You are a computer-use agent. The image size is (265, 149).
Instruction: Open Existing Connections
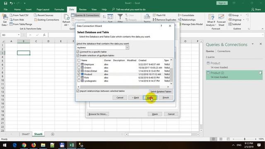(x=47, y=19)
